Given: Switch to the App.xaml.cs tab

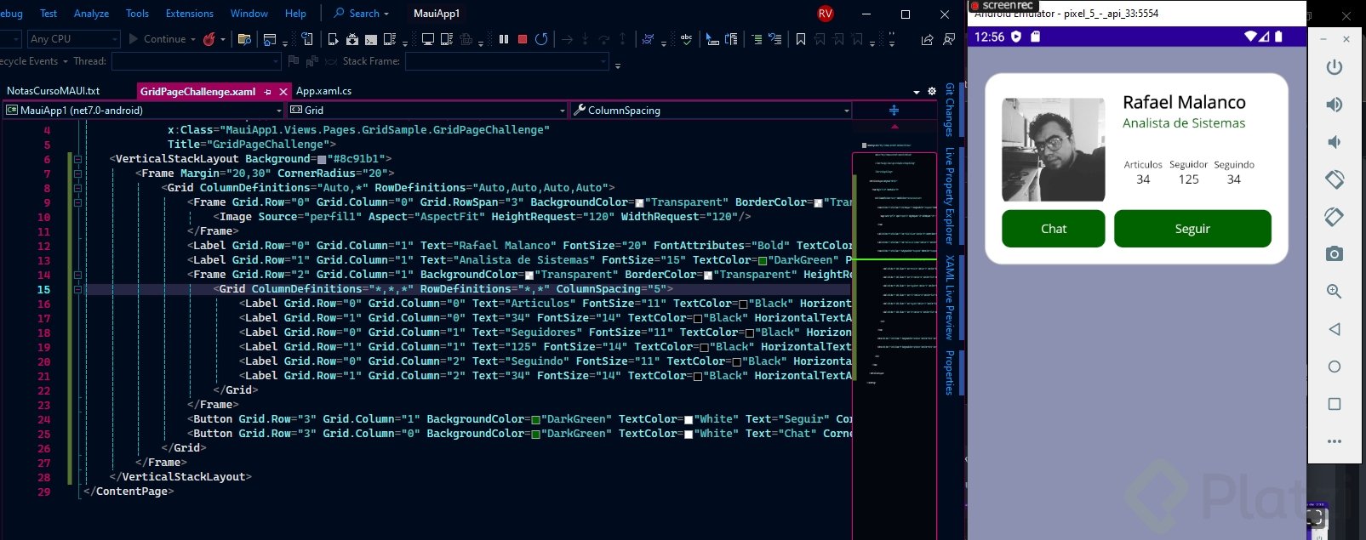Looking at the screenshot, I should (323, 91).
